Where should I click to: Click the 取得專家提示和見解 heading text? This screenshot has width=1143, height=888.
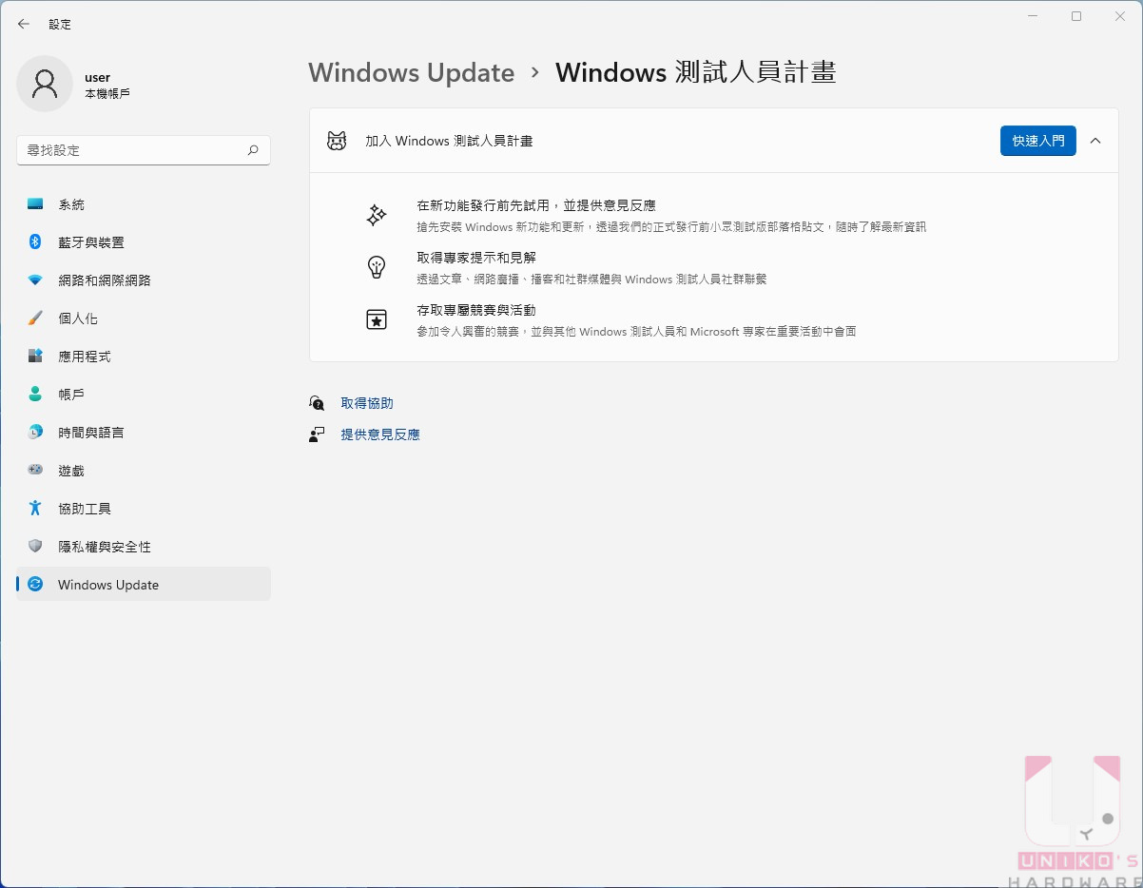[476, 258]
